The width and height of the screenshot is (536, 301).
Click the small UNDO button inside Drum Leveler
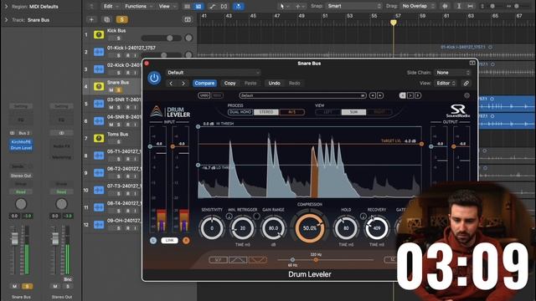204,95
